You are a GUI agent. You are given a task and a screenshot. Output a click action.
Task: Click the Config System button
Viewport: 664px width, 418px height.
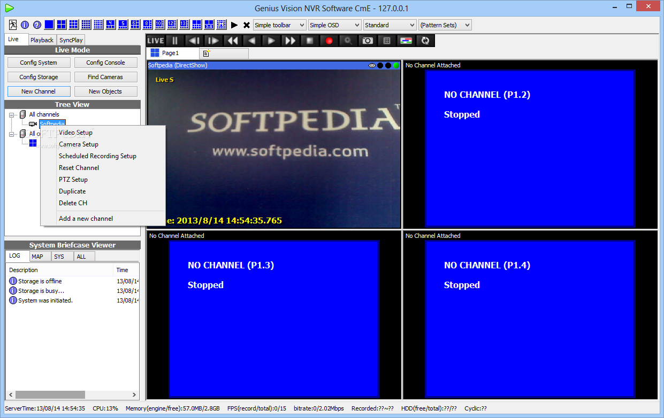[x=39, y=63]
